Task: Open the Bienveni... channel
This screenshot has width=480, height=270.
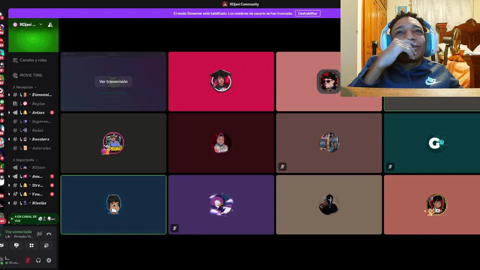Action: [33, 95]
